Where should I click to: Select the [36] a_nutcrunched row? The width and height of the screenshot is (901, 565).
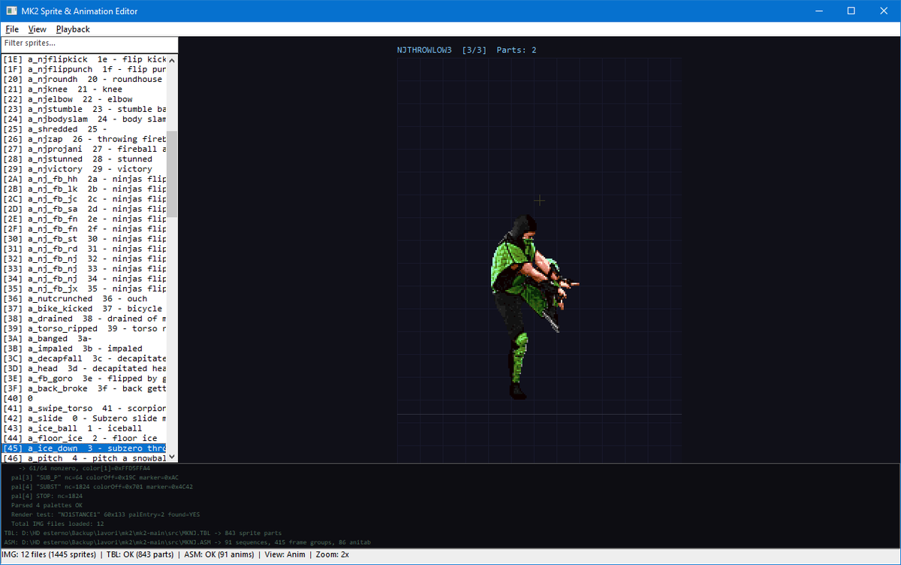[83, 298]
